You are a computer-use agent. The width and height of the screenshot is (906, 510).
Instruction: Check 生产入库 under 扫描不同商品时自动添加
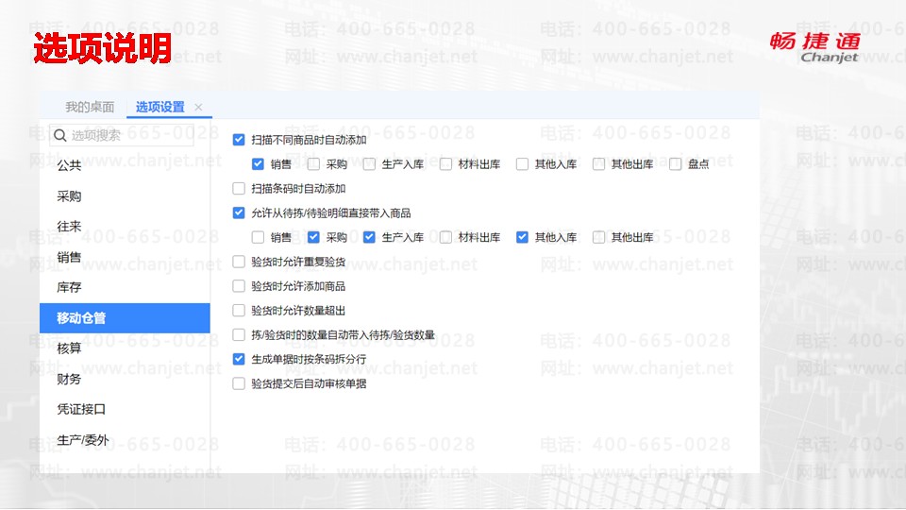[x=369, y=164]
